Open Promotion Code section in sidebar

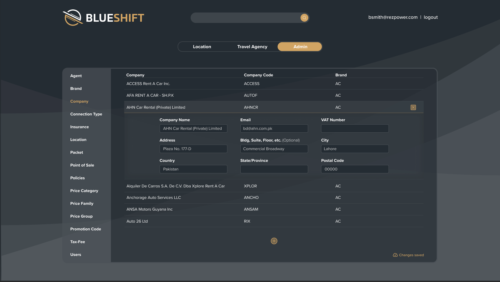click(85, 229)
